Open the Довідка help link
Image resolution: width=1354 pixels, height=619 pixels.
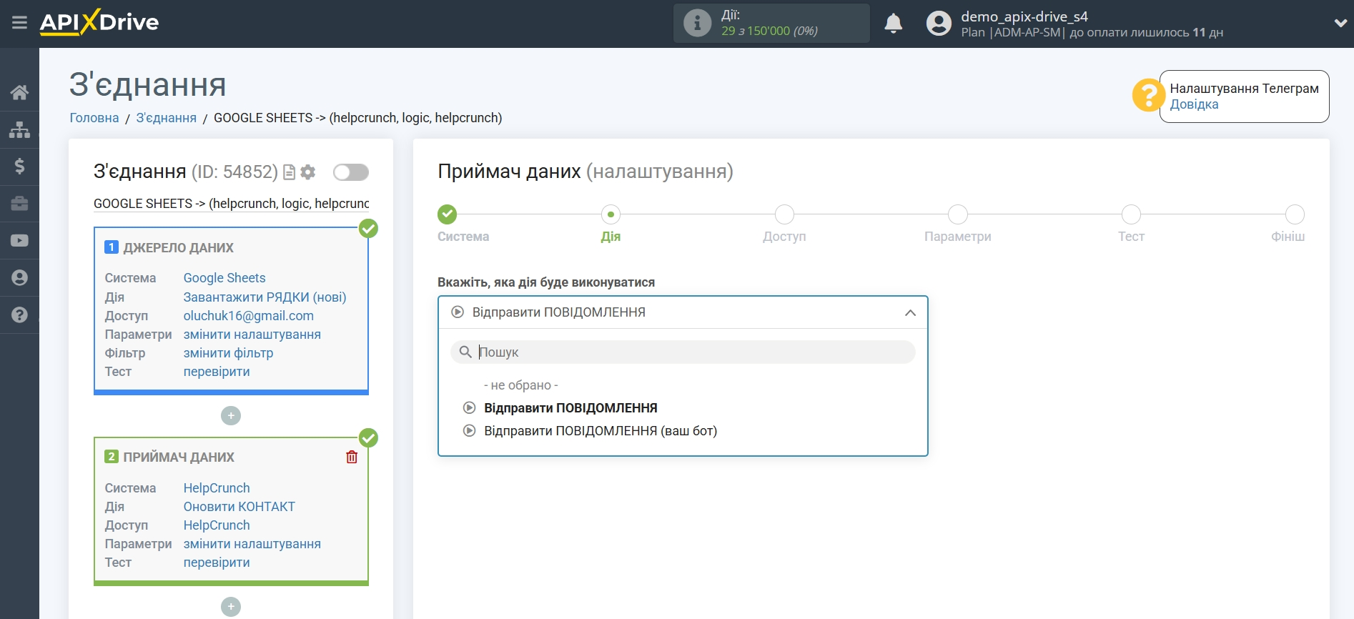click(x=1194, y=104)
